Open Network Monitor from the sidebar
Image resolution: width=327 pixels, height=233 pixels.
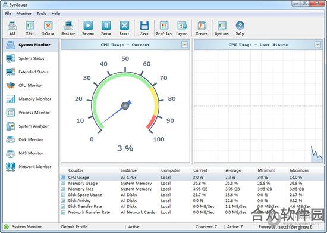(31, 167)
